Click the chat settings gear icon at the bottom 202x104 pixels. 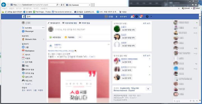click(x=191, y=101)
